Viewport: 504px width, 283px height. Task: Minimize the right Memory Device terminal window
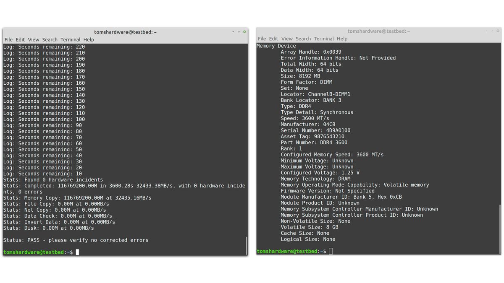(487, 31)
